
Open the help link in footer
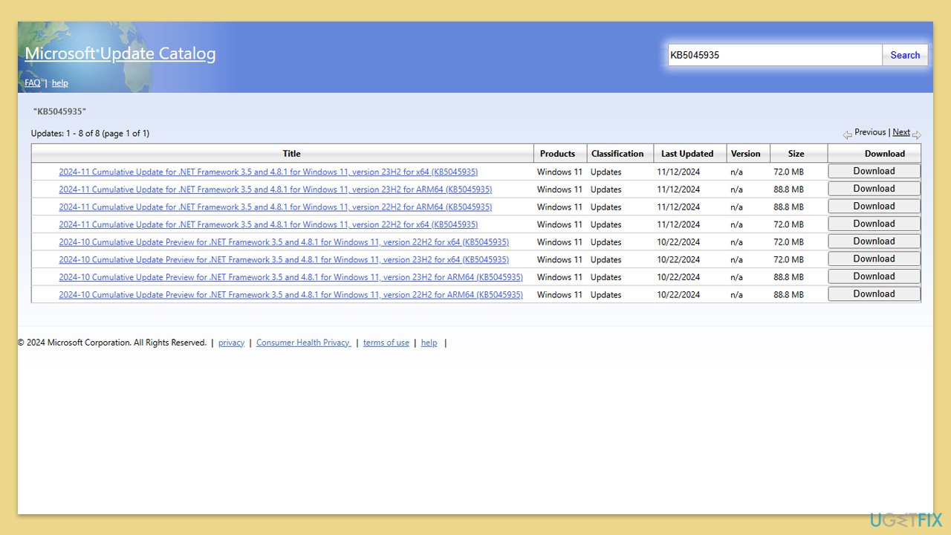(429, 343)
